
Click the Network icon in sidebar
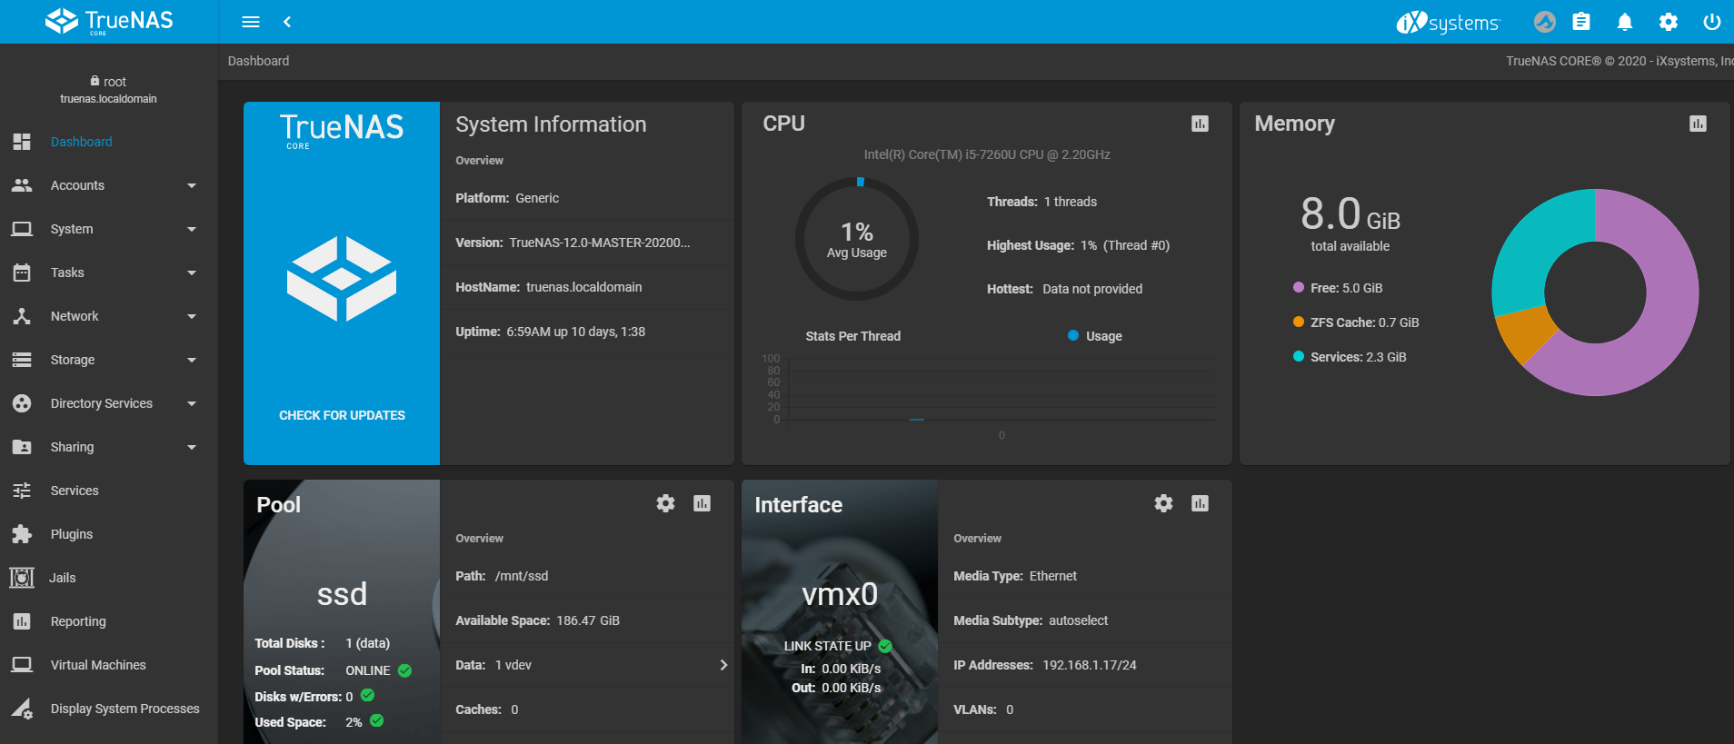[22, 316]
